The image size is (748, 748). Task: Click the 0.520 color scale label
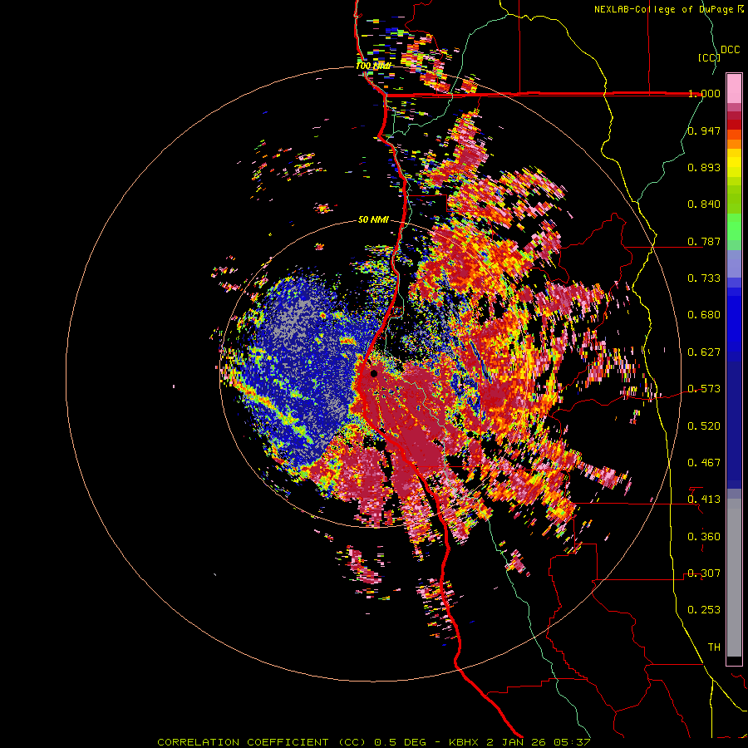coord(704,426)
